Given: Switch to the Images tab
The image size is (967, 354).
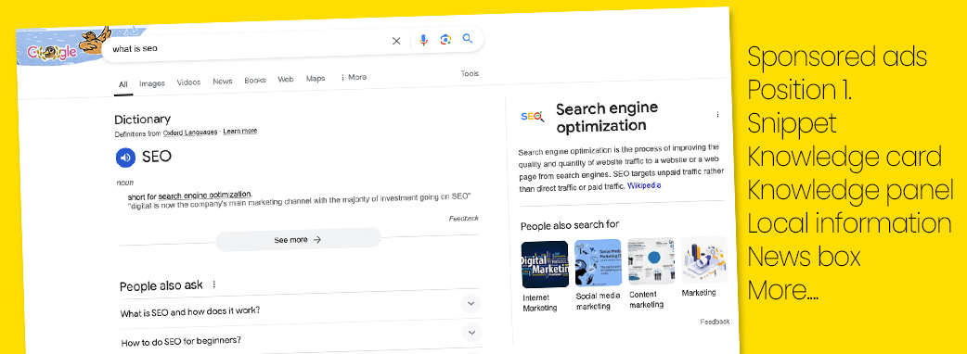Looking at the screenshot, I should (151, 83).
